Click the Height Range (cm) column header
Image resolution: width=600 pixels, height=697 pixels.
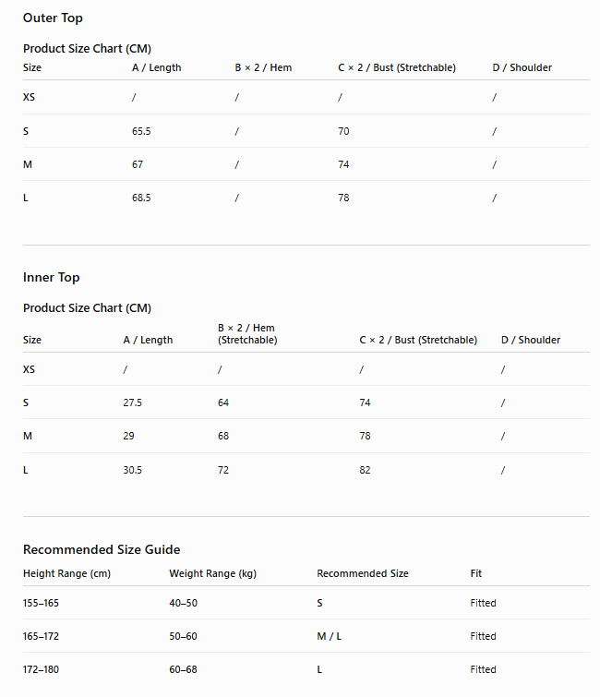click(x=66, y=573)
